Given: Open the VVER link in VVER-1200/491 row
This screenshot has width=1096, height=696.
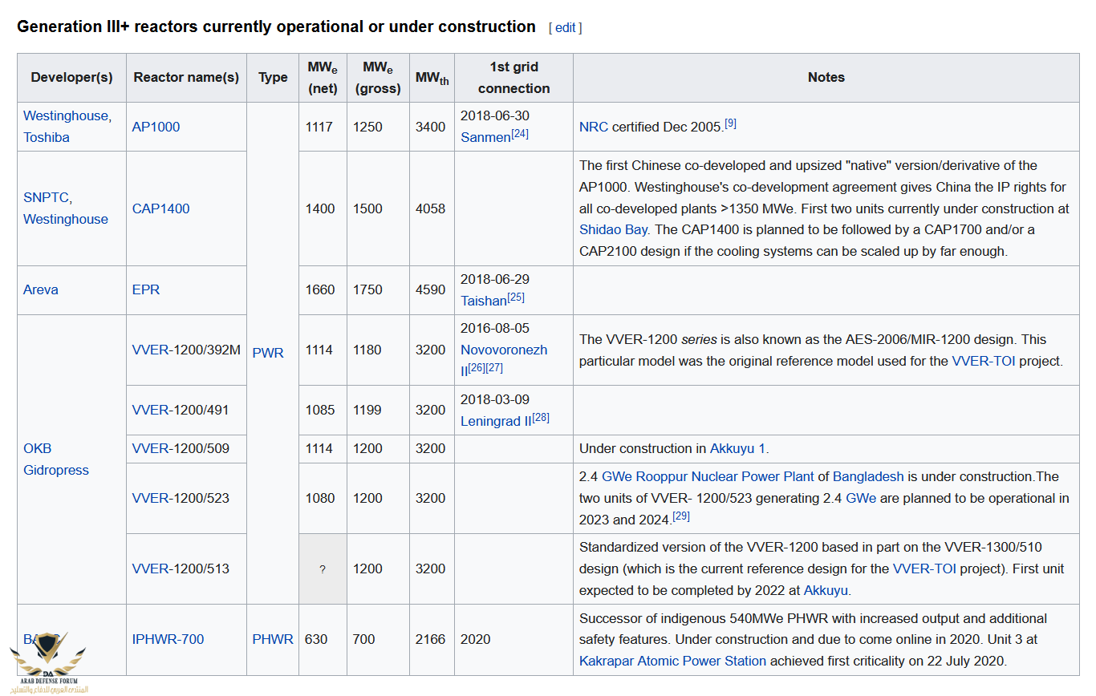Looking at the screenshot, I should [x=151, y=410].
